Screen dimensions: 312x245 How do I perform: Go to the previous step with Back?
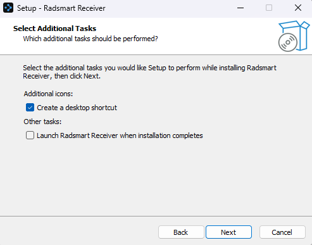click(x=181, y=232)
